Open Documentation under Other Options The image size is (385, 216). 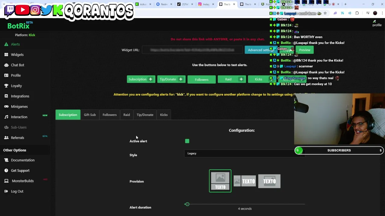tap(23, 160)
